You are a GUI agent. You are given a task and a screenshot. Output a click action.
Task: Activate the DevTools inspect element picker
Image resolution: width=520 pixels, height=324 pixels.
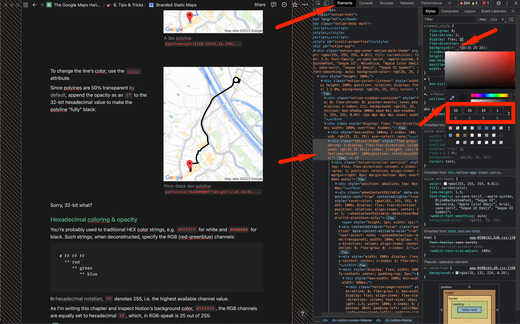318,3
